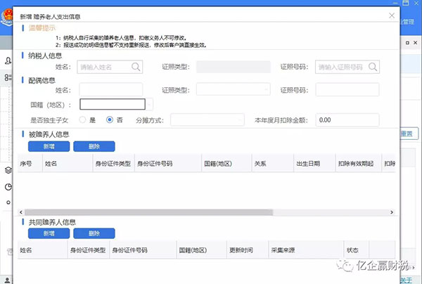Viewport: 422px width, 284px height.
Task: Click the 本年度月扣除金额 field
Action: pyautogui.click(x=347, y=120)
